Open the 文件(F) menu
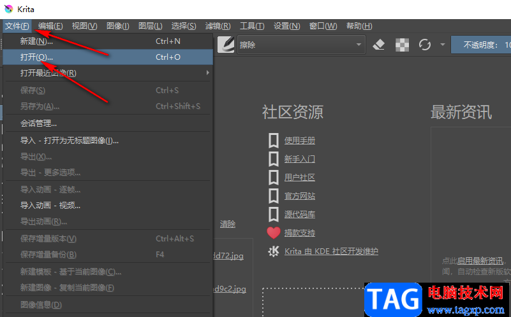Viewport: 511px width, 317px height. point(17,26)
